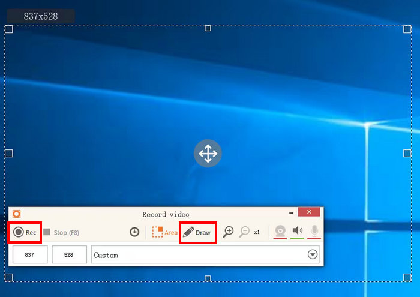Click the height field showing 528

[x=69, y=254]
